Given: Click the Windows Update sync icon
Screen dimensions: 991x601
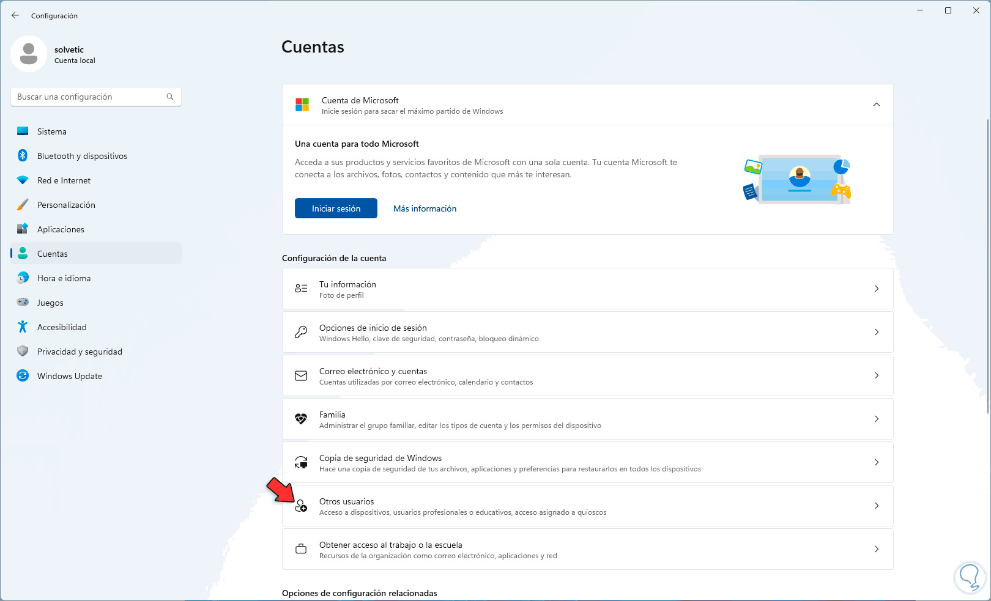Looking at the screenshot, I should pyautogui.click(x=23, y=376).
